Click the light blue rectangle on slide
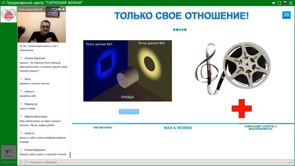The height and width of the screenshot is (166, 295). point(129,112)
